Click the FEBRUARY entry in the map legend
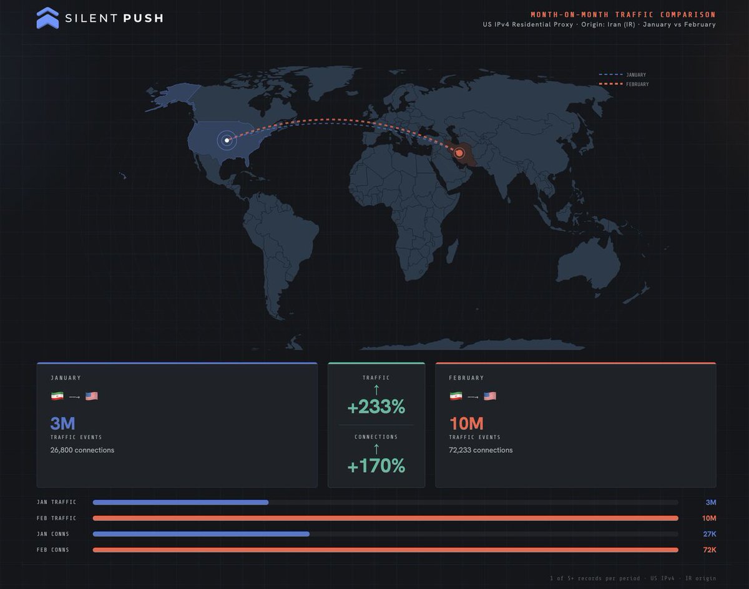Viewport: 749px width, 589px height. (x=624, y=84)
